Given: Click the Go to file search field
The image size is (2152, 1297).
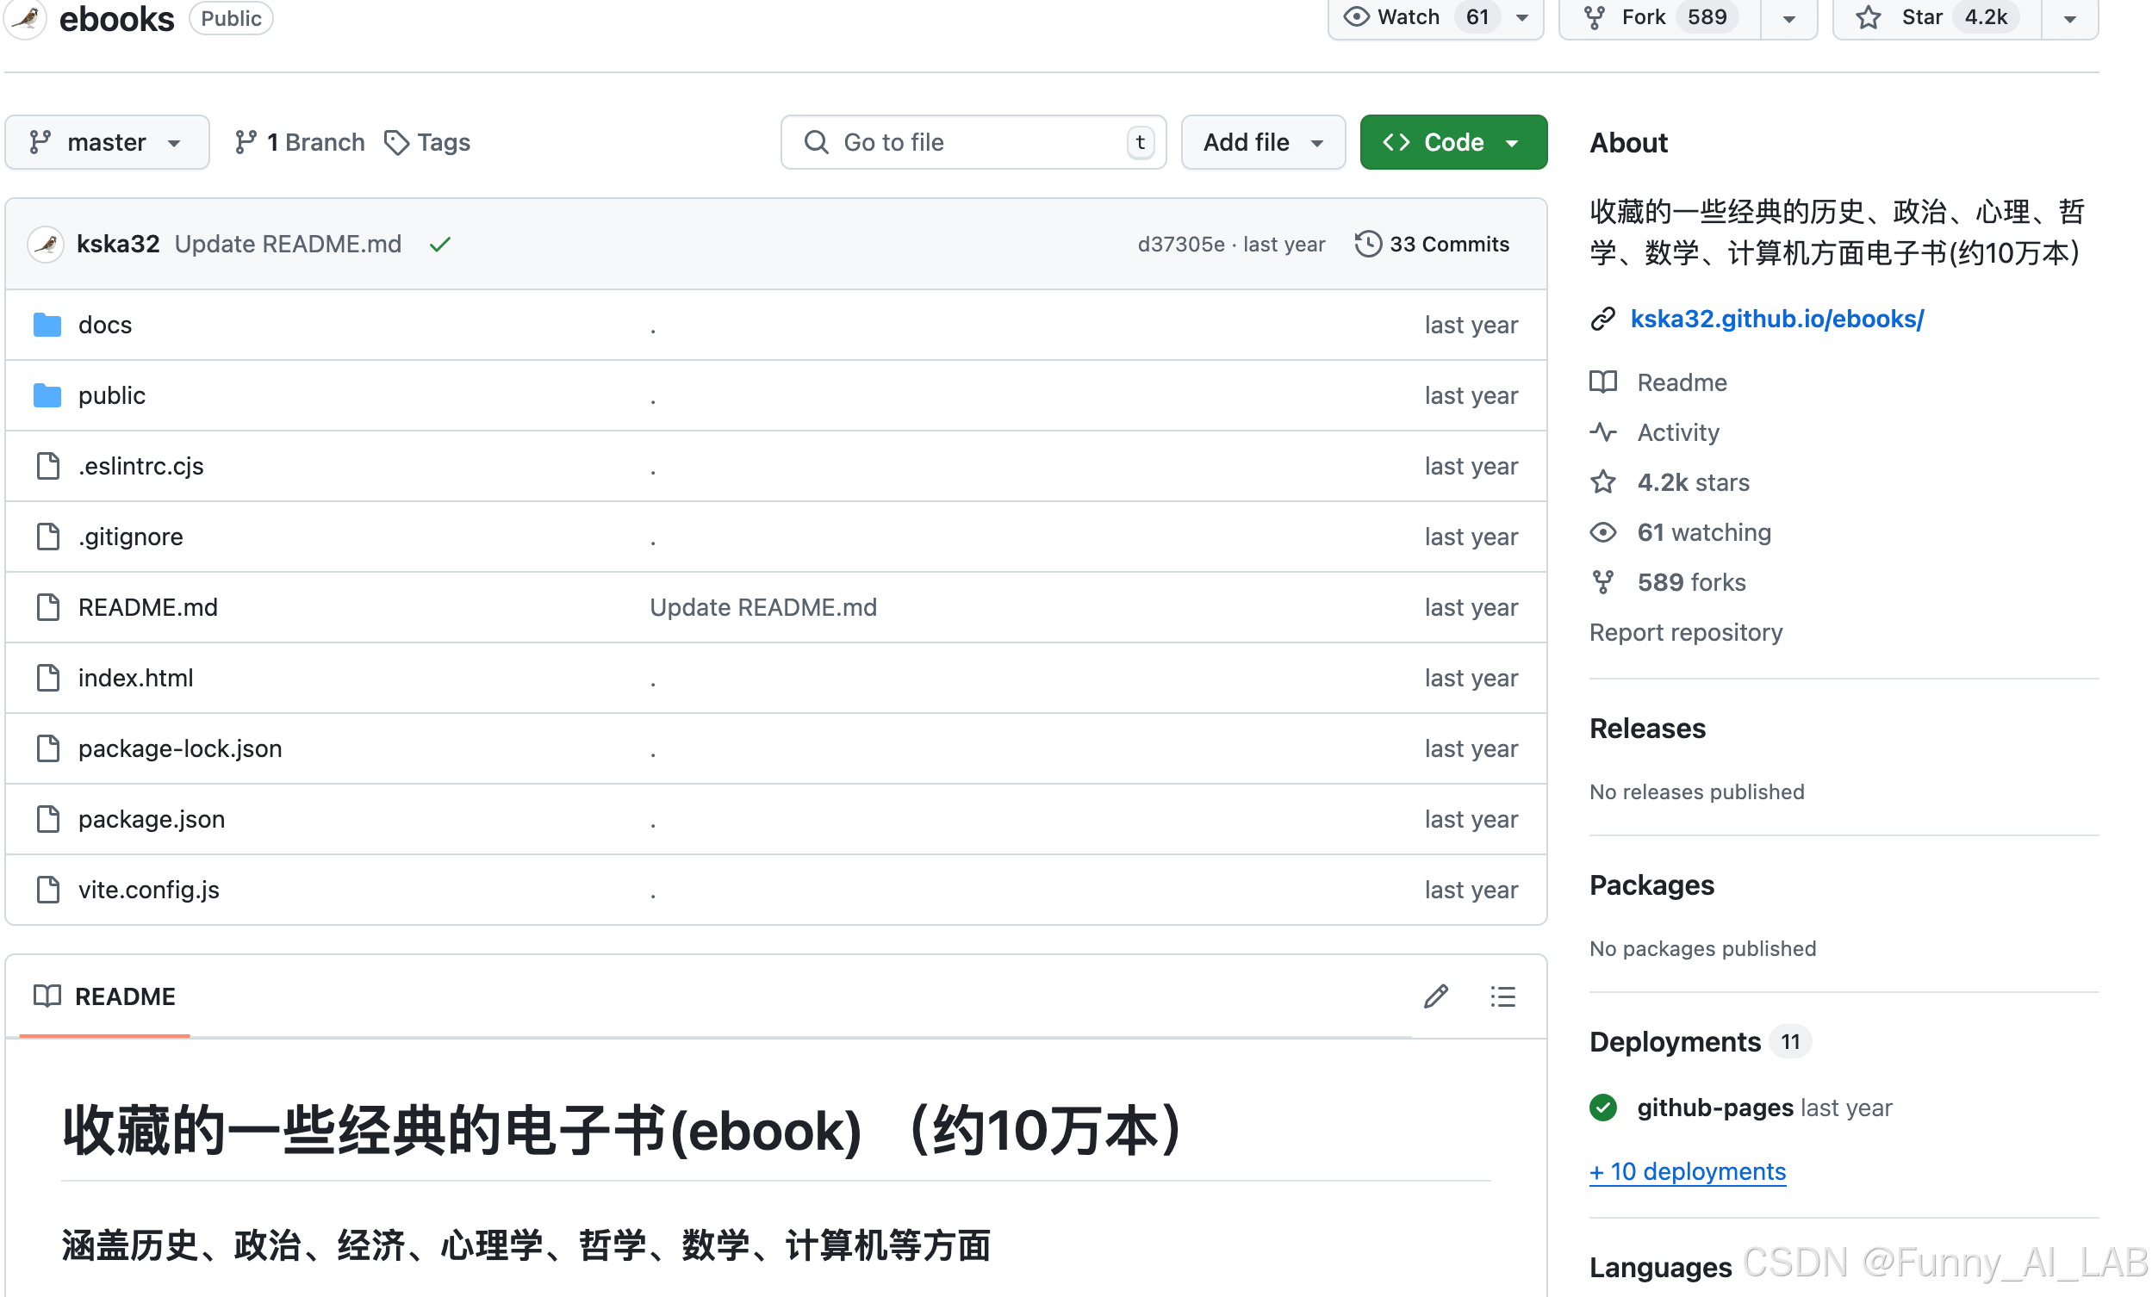Looking at the screenshot, I should coord(972,142).
